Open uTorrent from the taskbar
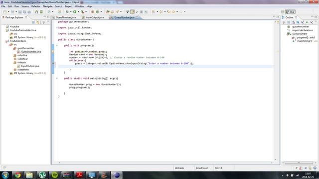319x179 pixels. tap(42, 175)
